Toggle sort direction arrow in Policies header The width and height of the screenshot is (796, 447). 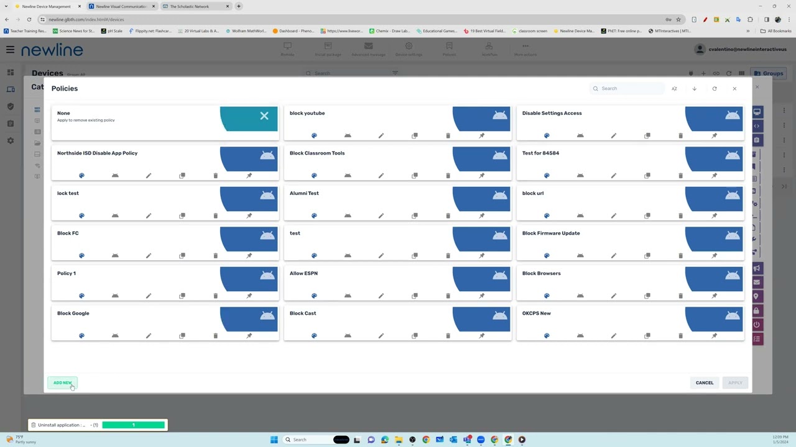click(695, 89)
